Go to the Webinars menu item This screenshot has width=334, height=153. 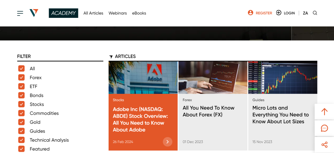tap(117, 13)
